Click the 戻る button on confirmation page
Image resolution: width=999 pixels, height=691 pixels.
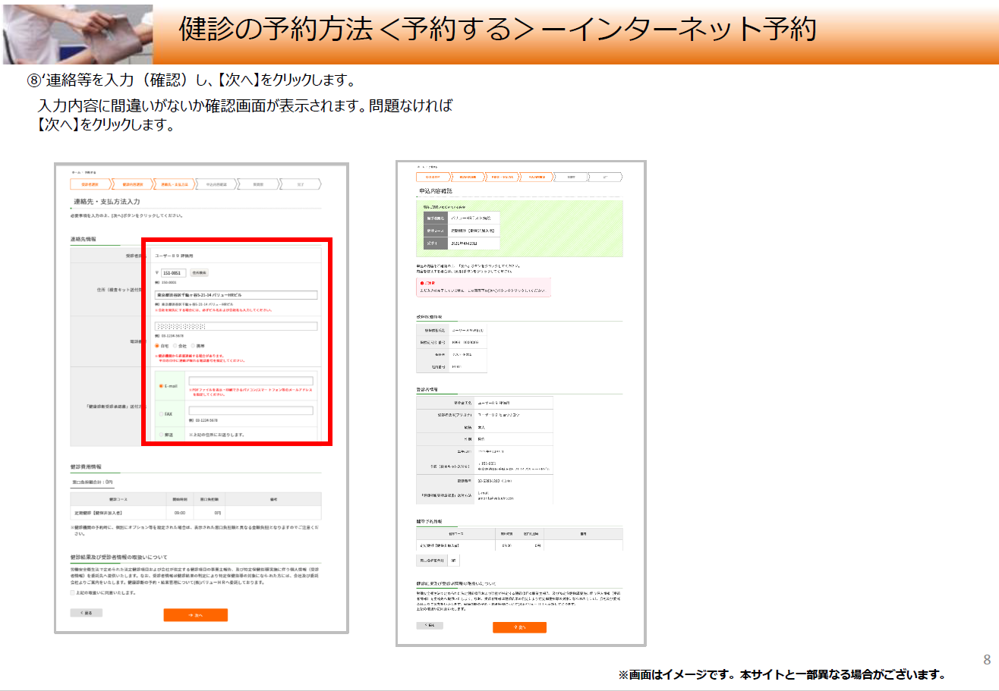point(429,625)
